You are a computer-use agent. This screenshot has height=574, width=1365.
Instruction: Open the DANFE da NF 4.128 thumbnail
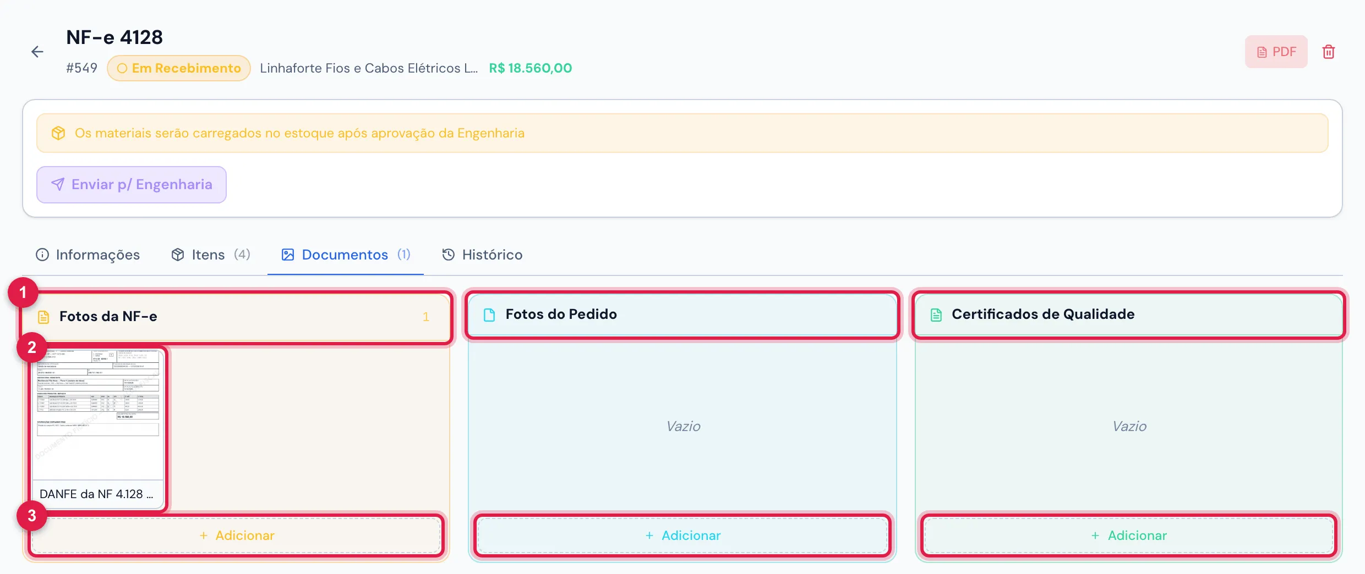pyautogui.click(x=98, y=429)
